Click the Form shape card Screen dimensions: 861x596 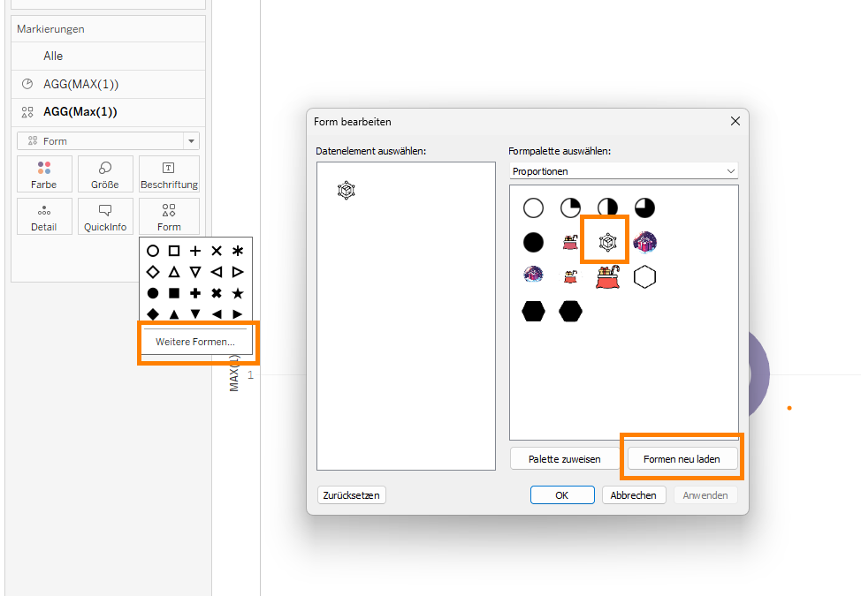pos(169,216)
